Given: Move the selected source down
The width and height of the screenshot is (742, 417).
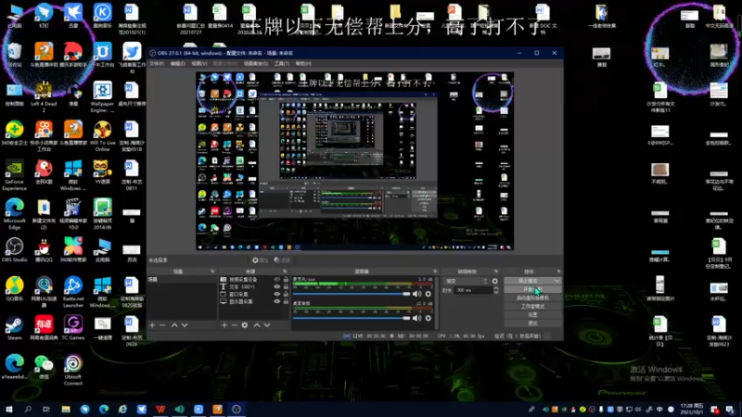Looking at the screenshot, I should coord(267,325).
